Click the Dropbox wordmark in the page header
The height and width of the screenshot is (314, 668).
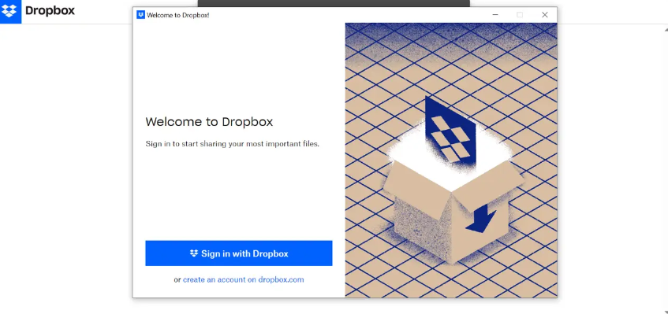(50, 10)
